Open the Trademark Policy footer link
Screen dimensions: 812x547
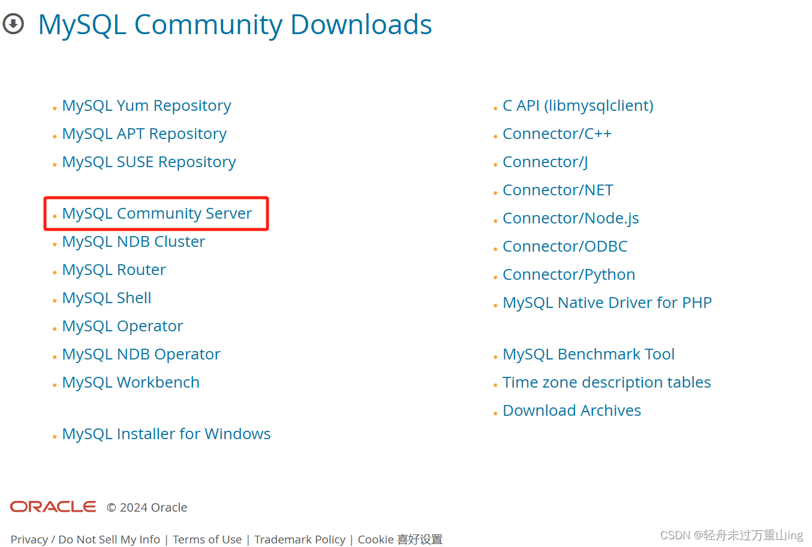pos(300,539)
